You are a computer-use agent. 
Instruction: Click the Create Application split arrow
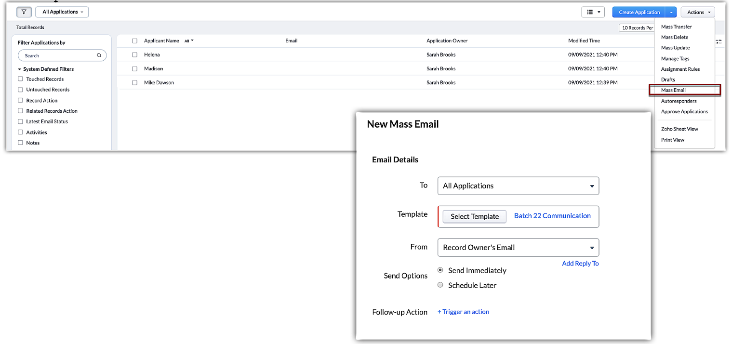pyautogui.click(x=671, y=12)
